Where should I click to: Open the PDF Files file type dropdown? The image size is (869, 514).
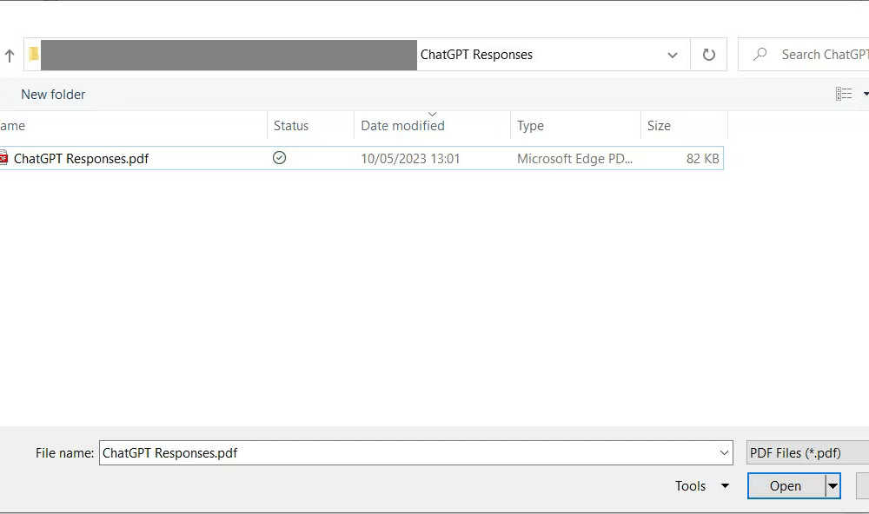tap(807, 452)
